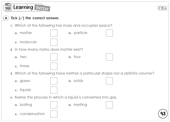The image size is (170, 122).
Task: Check the box for answer four
Action: coord(109,57)
